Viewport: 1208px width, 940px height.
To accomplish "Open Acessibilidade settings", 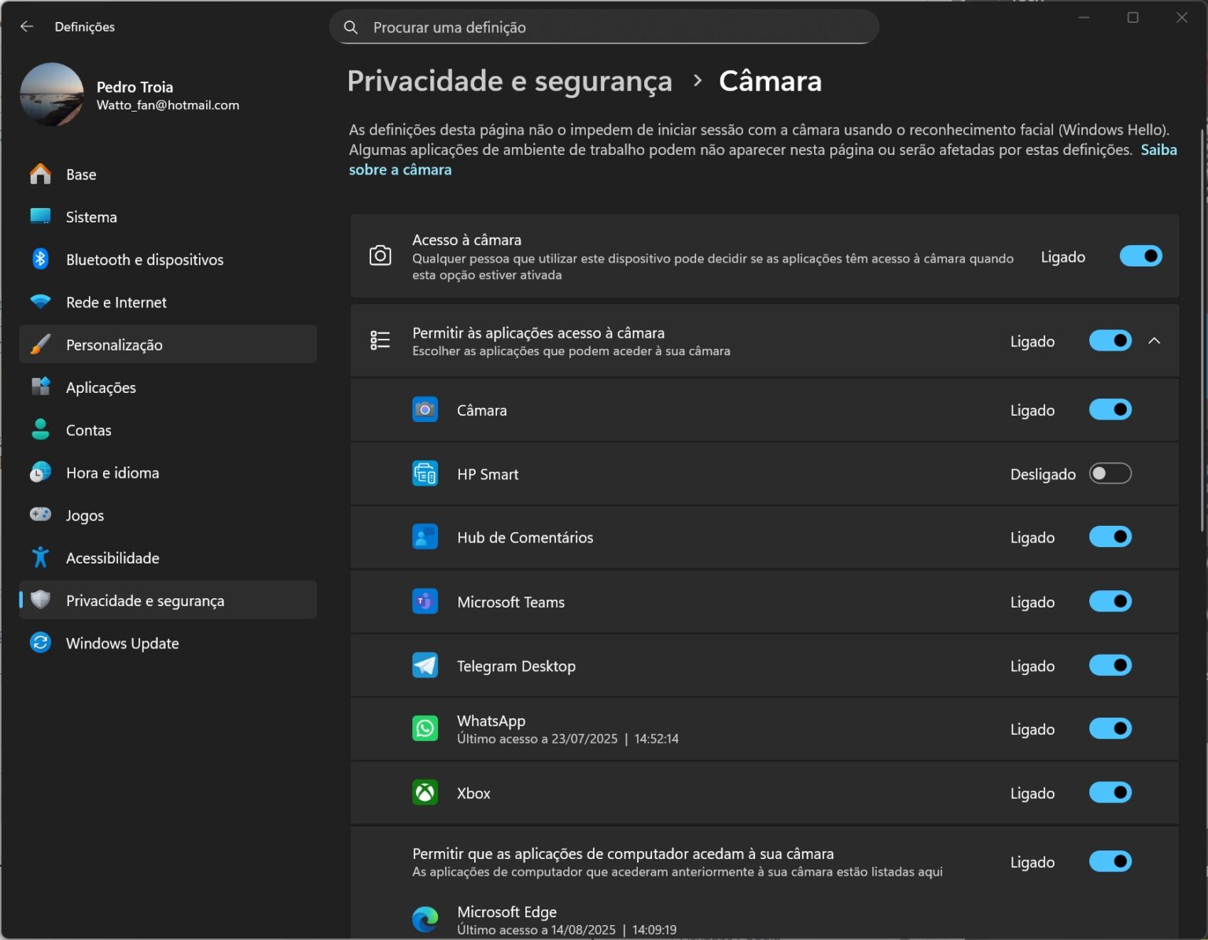I will pos(168,558).
